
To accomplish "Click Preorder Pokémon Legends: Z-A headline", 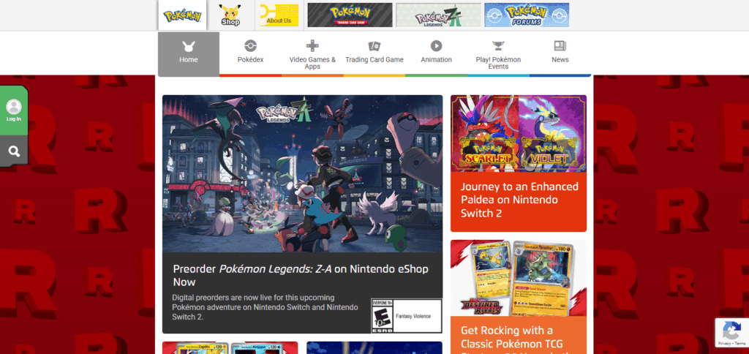I will pos(301,275).
